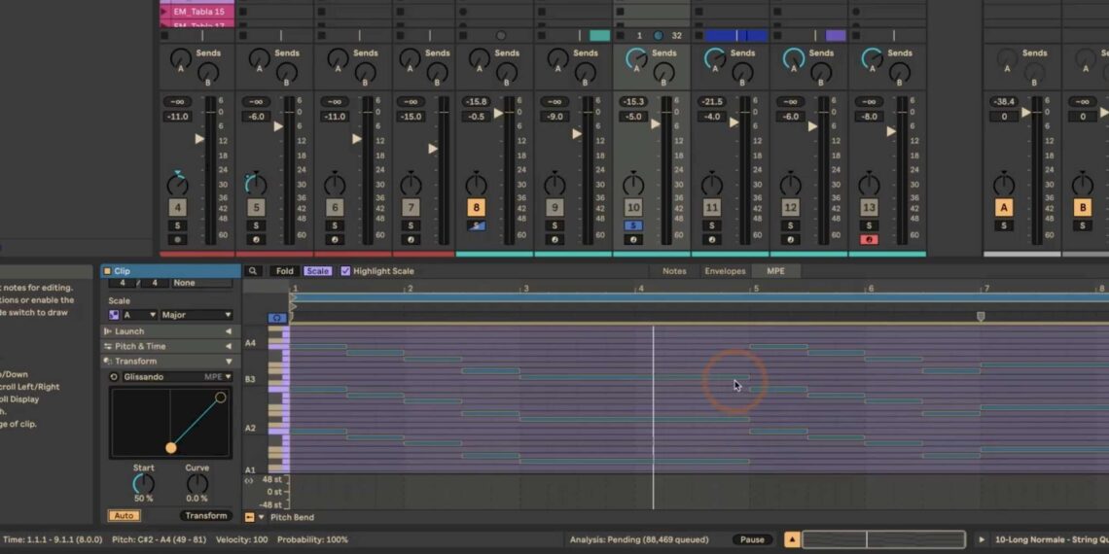This screenshot has height=554, width=1109.
Task: Switch to the Notes tab
Action: click(x=674, y=271)
